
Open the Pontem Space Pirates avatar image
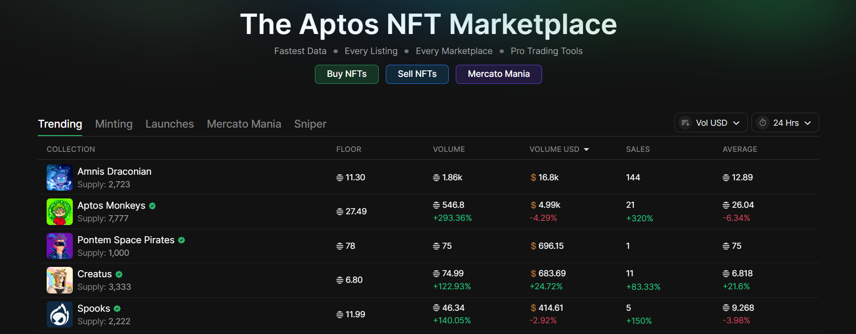point(60,246)
